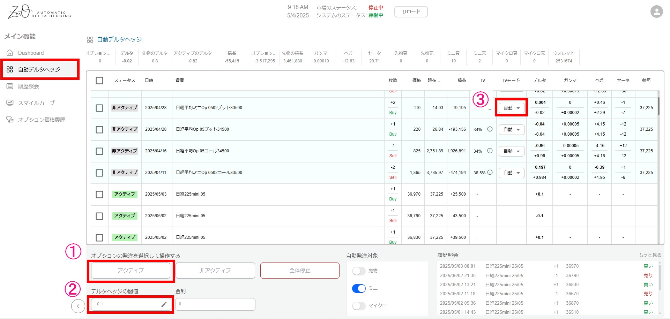Click the 金利 input field
670x319 pixels.
[215, 304]
